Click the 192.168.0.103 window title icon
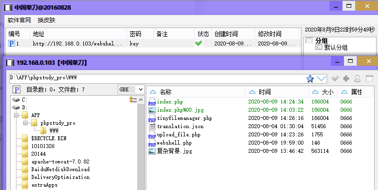This screenshot has width=378, height=190. (10, 63)
